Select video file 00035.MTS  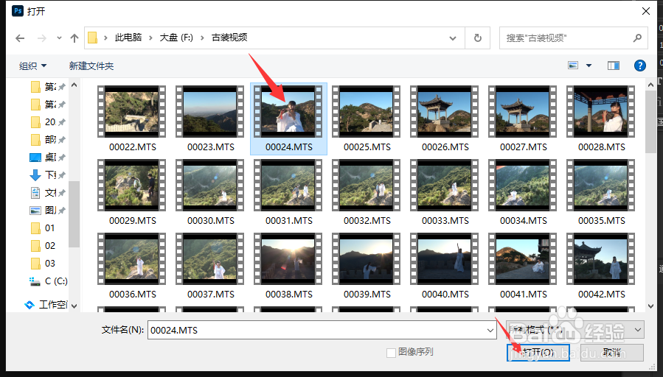(602, 192)
